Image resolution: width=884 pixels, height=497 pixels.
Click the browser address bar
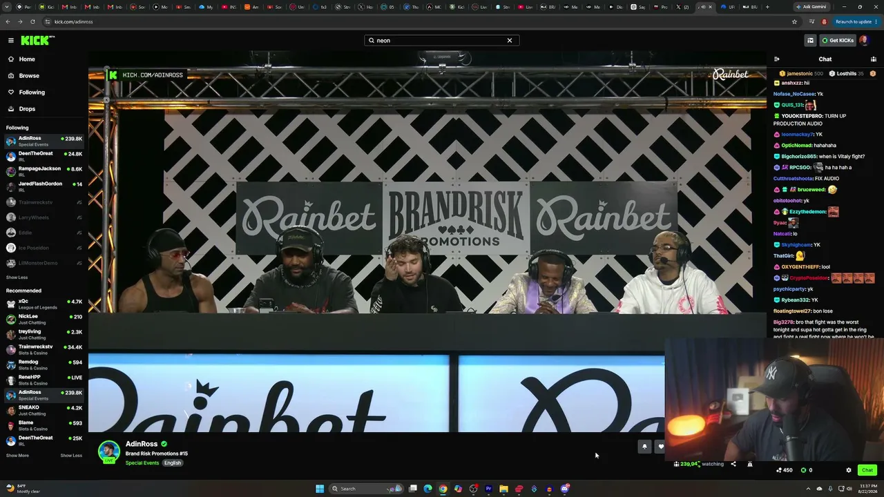pos(414,21)
